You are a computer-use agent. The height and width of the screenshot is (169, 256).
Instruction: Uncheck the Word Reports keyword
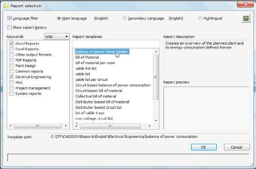coord(11,43)
